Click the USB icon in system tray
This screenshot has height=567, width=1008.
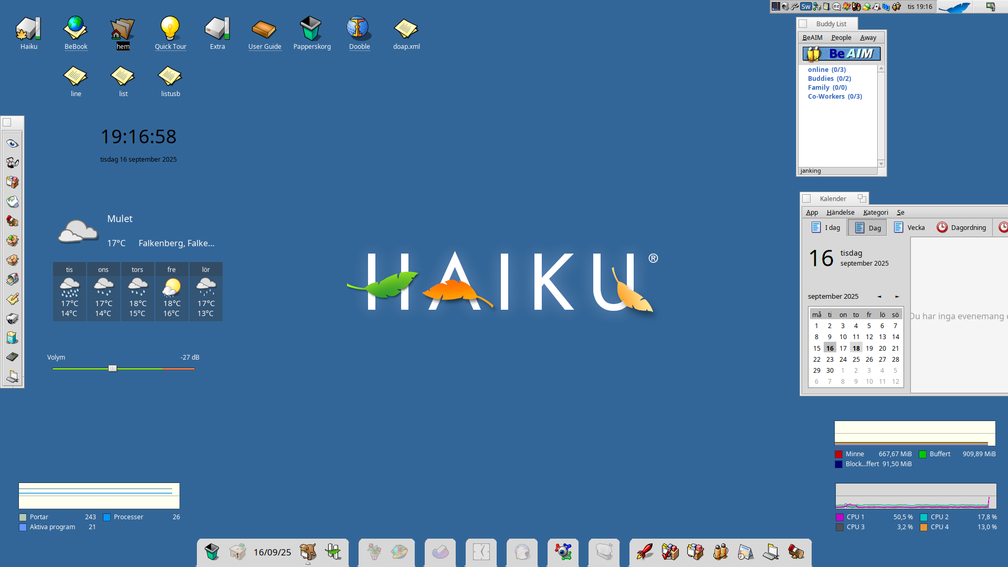coord(794,7)
